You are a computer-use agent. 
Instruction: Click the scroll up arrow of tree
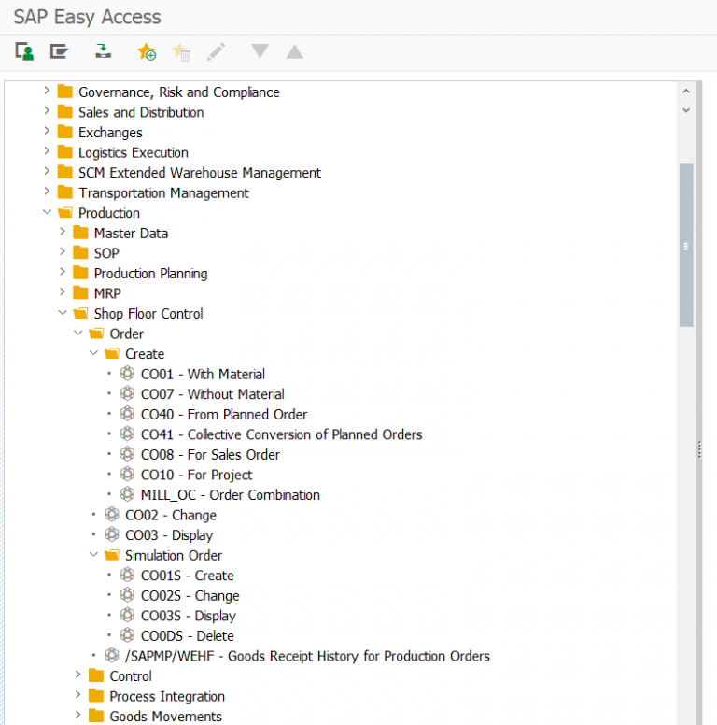[686, 92]
